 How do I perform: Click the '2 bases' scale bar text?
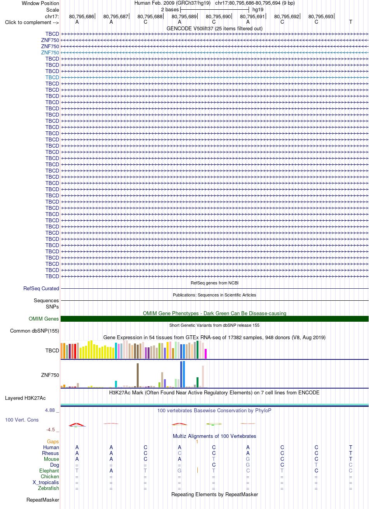click(x=170, y=9)
